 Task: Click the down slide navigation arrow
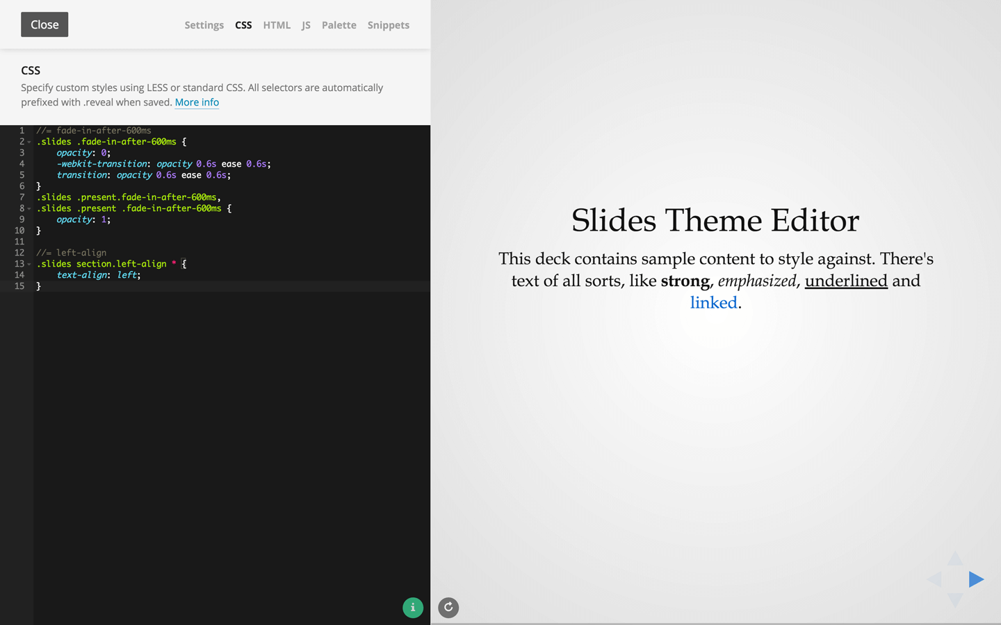point(955,600)
